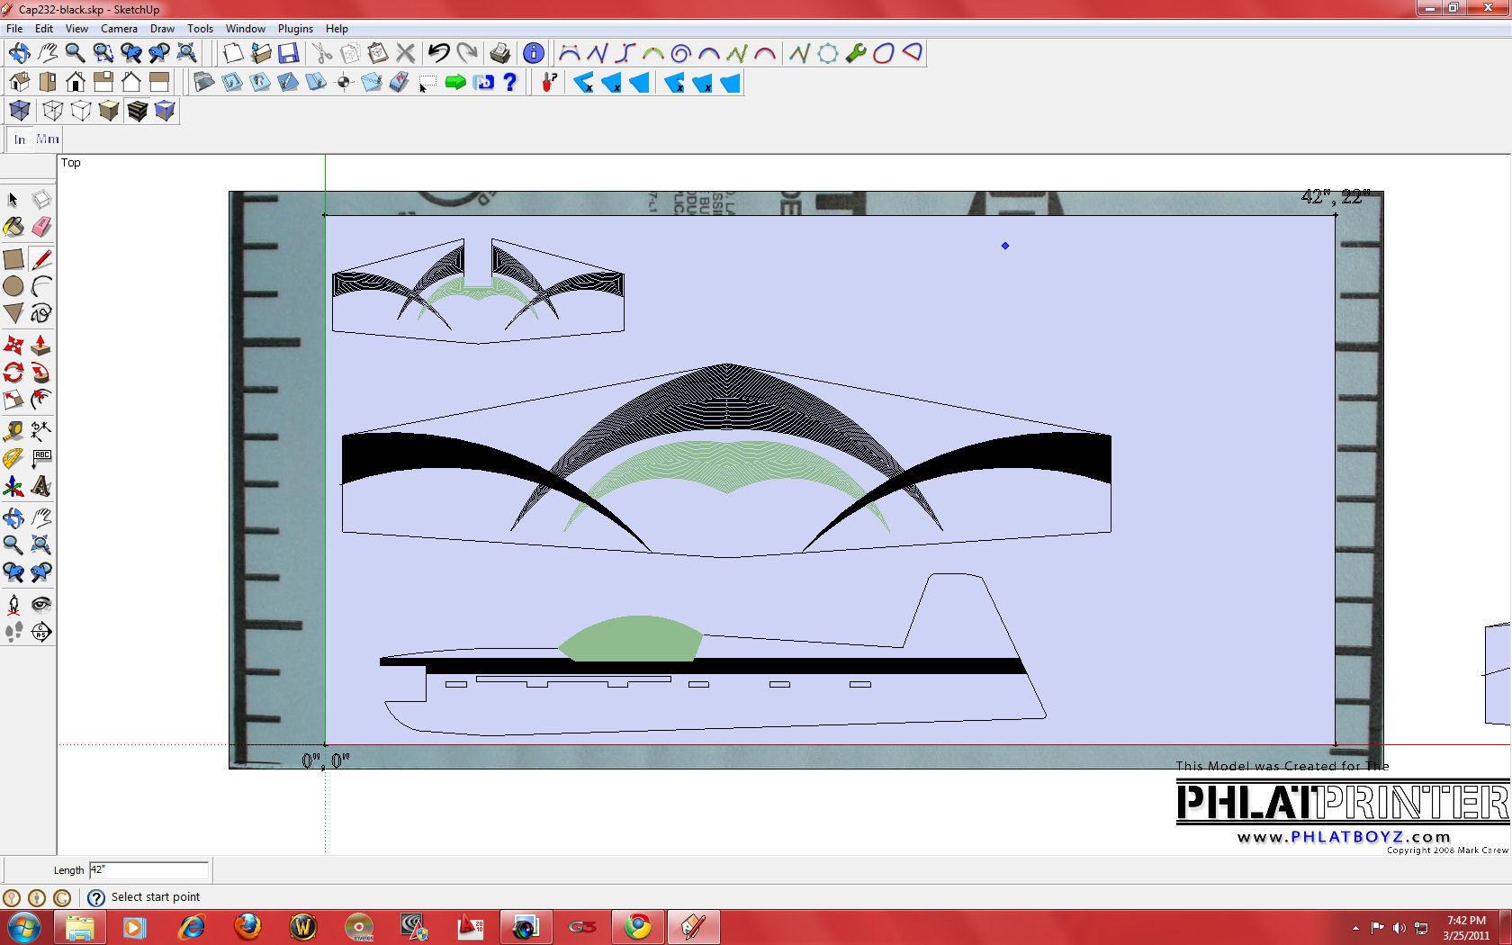Screen dimensions: 1512x945
Task: Toggle units to Mm
Action: [x=48, y=139]
